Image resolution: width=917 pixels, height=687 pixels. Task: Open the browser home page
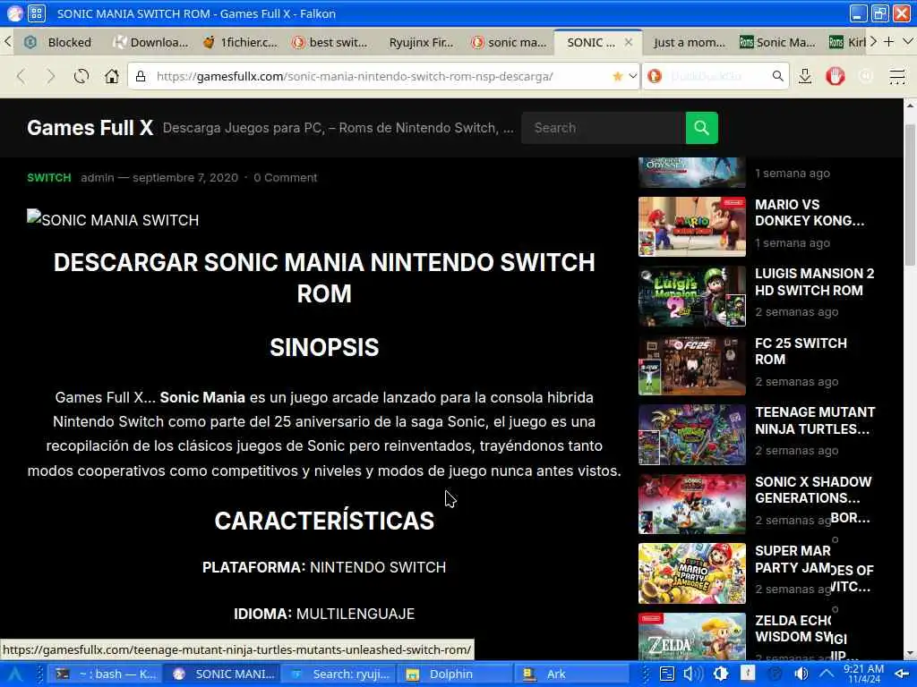pyautogui.click(x=112, y=77)
